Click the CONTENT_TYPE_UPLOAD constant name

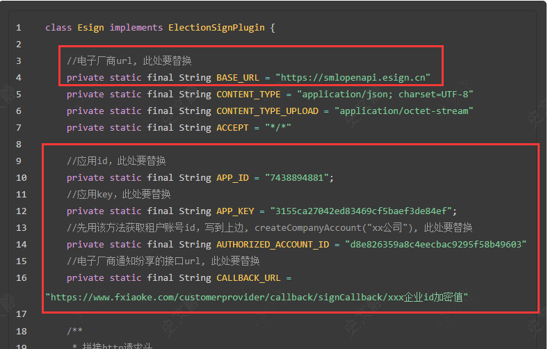click(267, 111)
